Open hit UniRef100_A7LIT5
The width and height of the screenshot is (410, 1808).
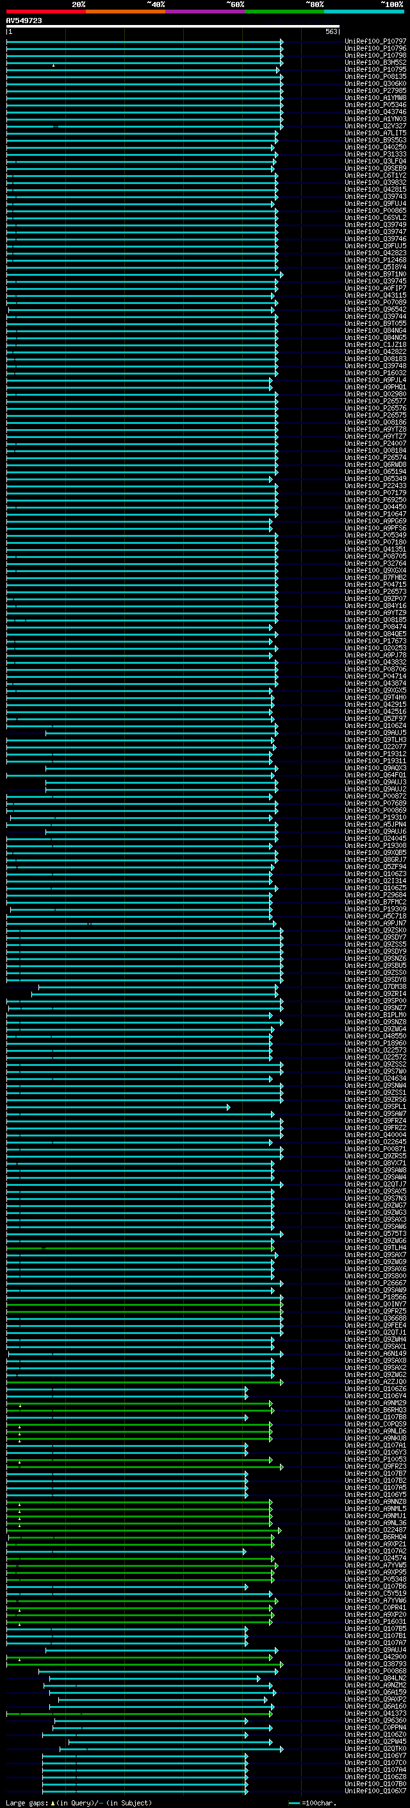(375, 133)
